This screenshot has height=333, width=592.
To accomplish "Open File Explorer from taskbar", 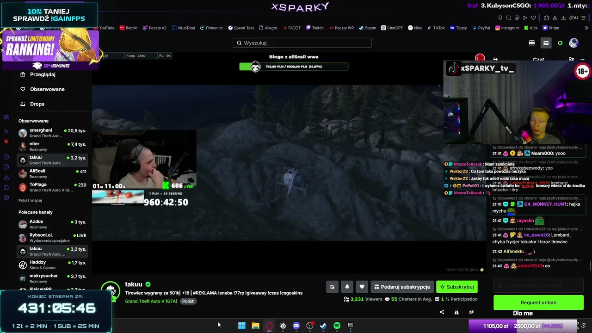I will pyautogui.click(x=255, y=326).
